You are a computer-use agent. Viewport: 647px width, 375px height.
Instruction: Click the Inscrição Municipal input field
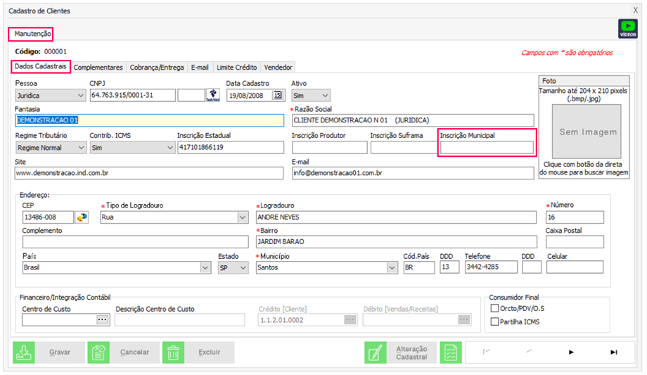coord(486,148)
